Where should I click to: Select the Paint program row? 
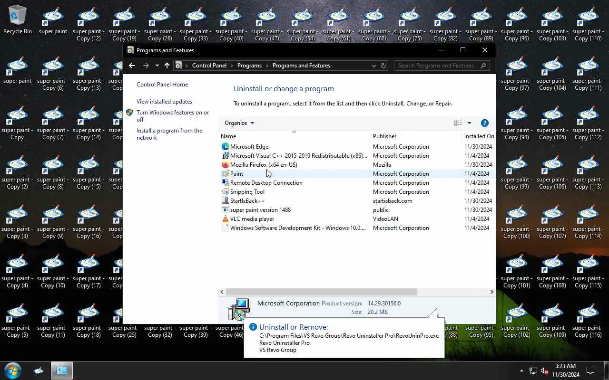click(357, 174)
